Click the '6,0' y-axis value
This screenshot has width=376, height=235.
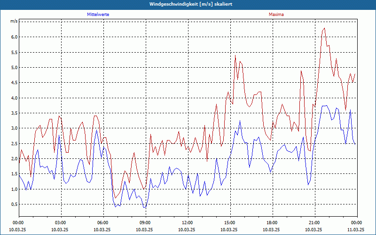(15, 37)
